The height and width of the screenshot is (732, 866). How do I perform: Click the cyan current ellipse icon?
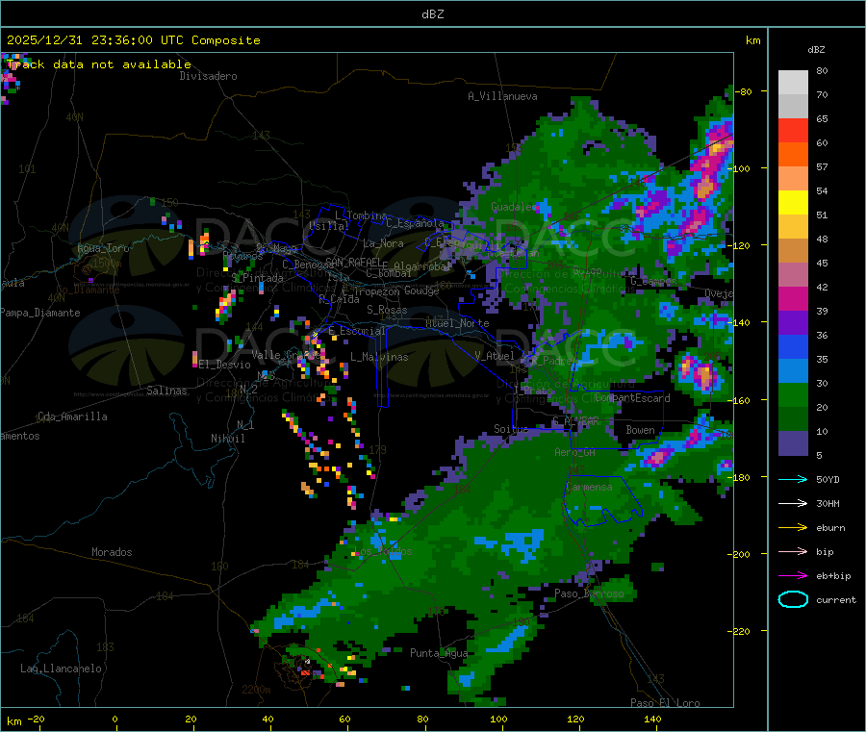[793, 599]
